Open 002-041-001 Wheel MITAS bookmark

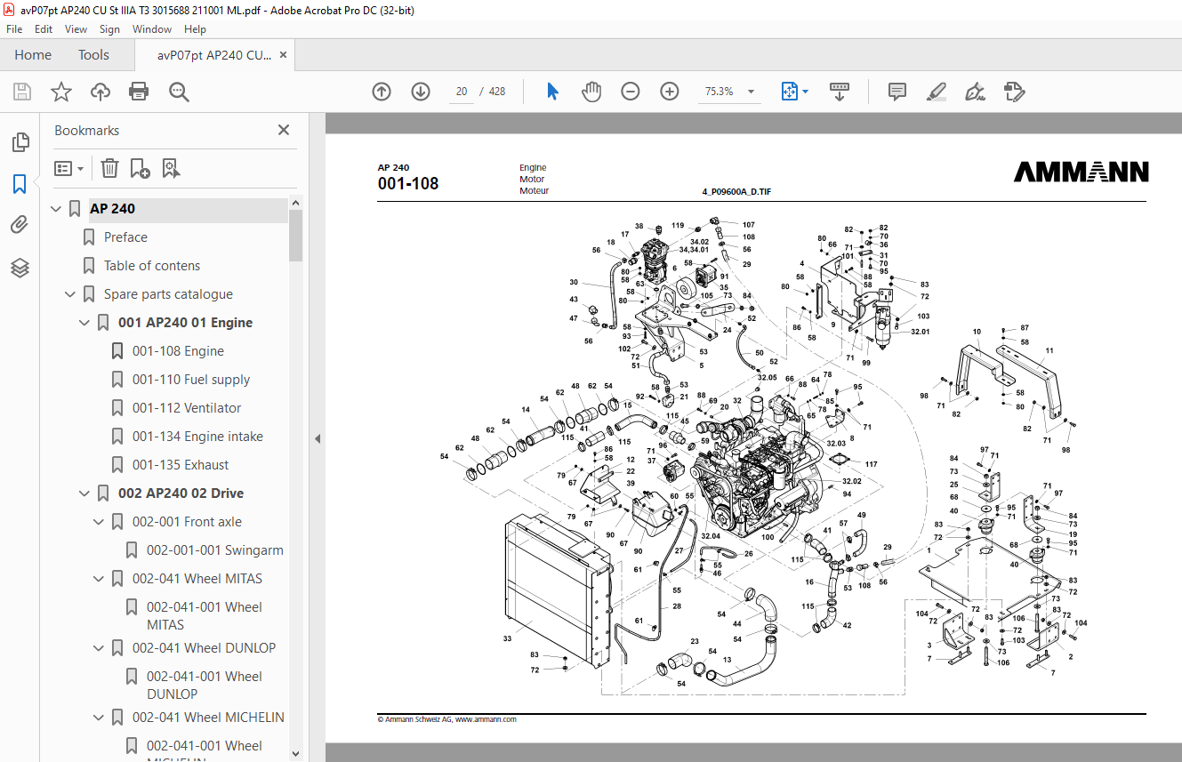(205, 616)
